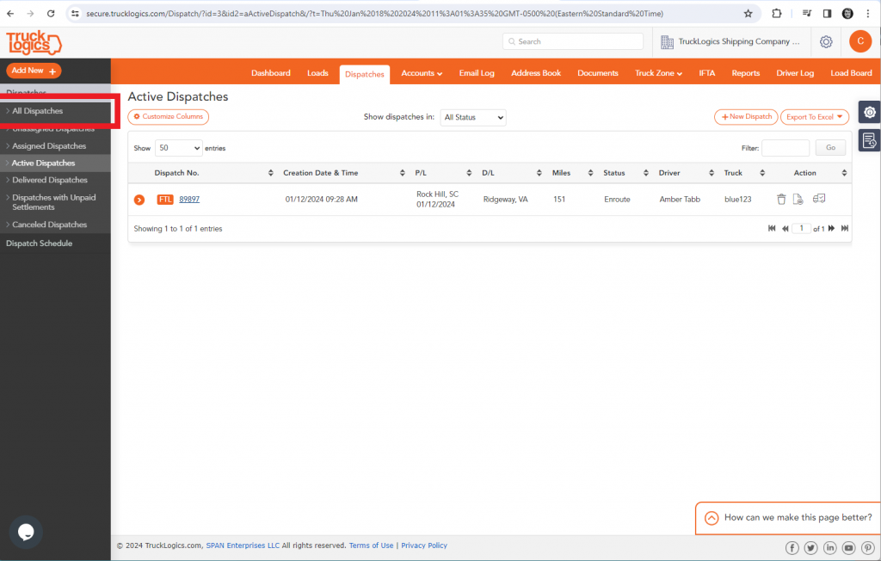
Task: Open Privacy Policy link
Action: pyautogui.click(x=424, y=546)
